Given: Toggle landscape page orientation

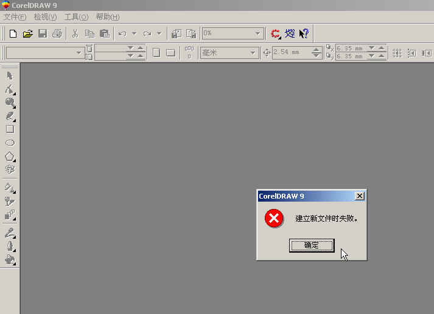Looking at the screenshot, I should (171, 52).
